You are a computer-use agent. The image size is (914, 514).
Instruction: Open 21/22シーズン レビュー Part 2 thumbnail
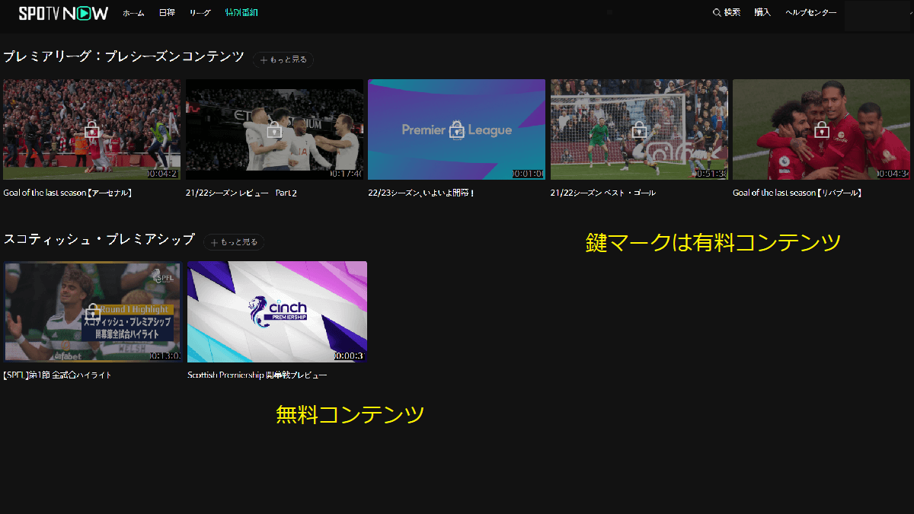click(x=274, y=129)
